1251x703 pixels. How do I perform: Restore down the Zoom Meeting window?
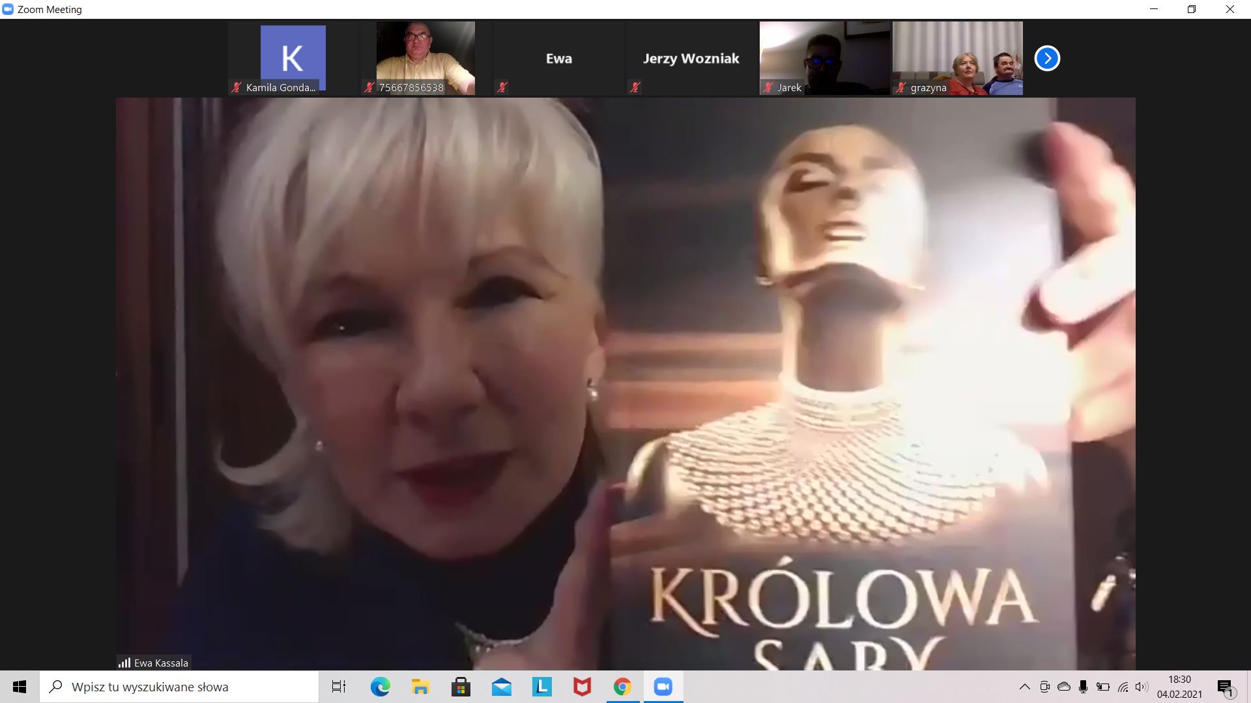[1192, 9]
